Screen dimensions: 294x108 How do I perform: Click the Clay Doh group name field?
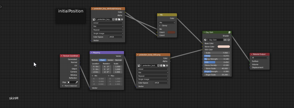point(215,40)
